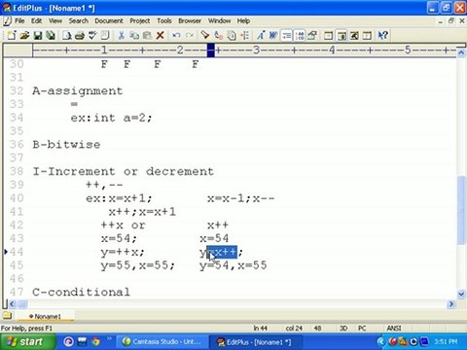Image resolution: width=467 pixels, height=350 pixels.
Task: Click 'I-Increment or decrement' on line 38
Action: 123,171
